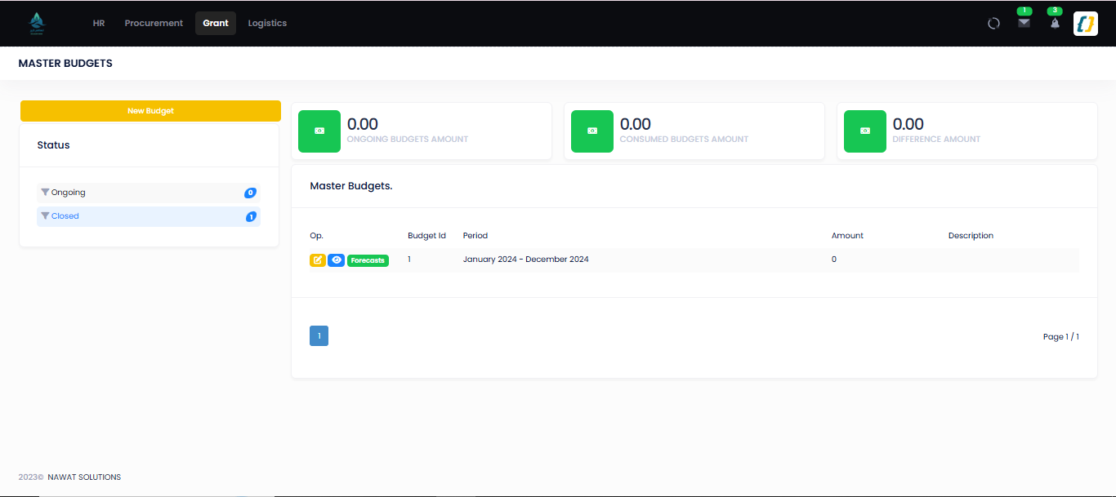The height and width of the screenshot is (497, 1116).
Task: Click the Op. column header
Action: pos(316,236)
